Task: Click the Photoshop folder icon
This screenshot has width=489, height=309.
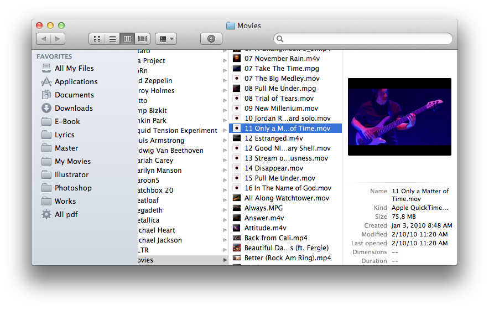Action: 46,188
